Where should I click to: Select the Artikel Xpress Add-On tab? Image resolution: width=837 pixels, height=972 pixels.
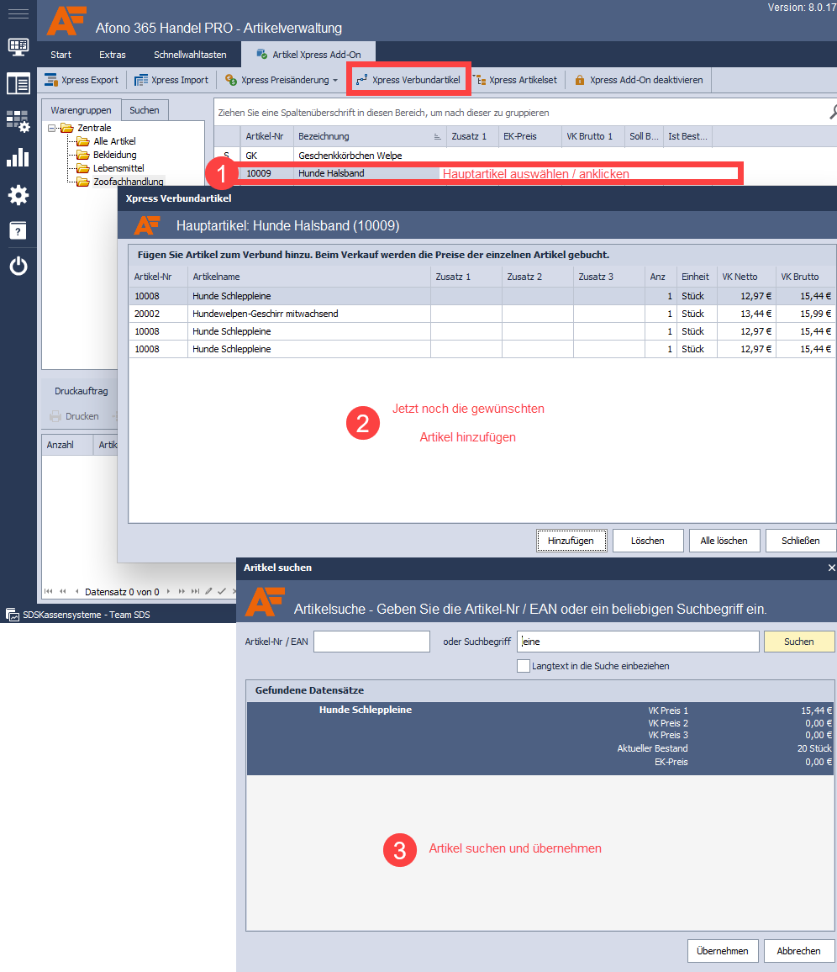(308, 55)
